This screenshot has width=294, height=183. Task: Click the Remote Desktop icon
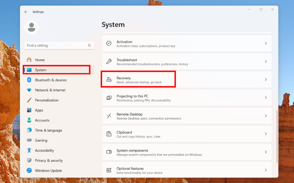click(109, 116)
